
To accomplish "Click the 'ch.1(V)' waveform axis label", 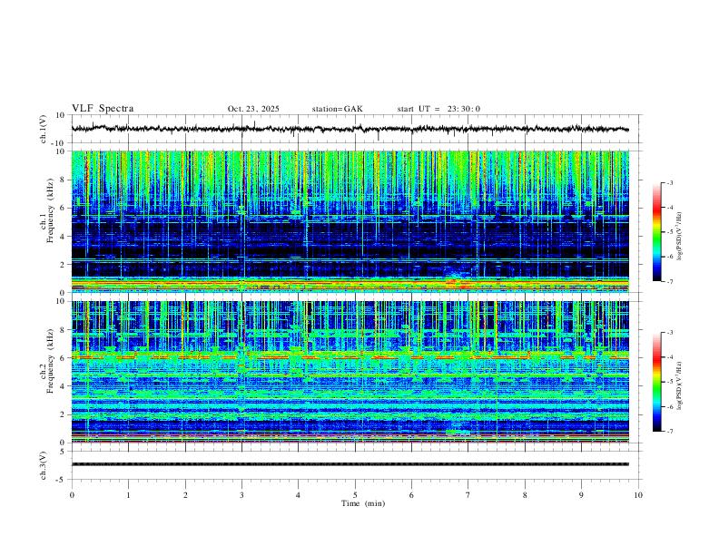I will click(44, 129).
